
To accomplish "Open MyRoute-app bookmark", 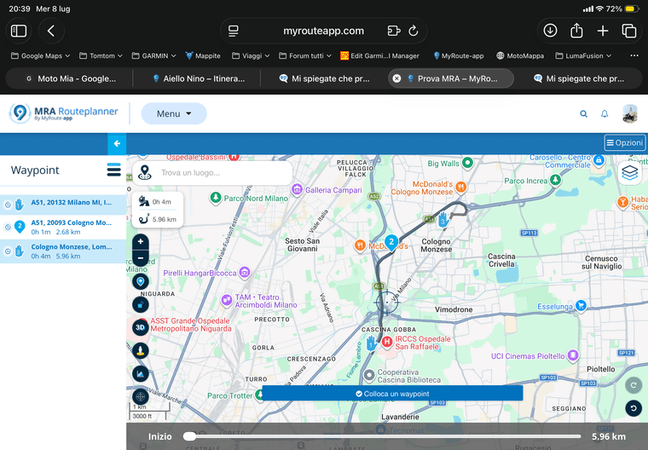I will pyautogui.click(x=459, y=55).
